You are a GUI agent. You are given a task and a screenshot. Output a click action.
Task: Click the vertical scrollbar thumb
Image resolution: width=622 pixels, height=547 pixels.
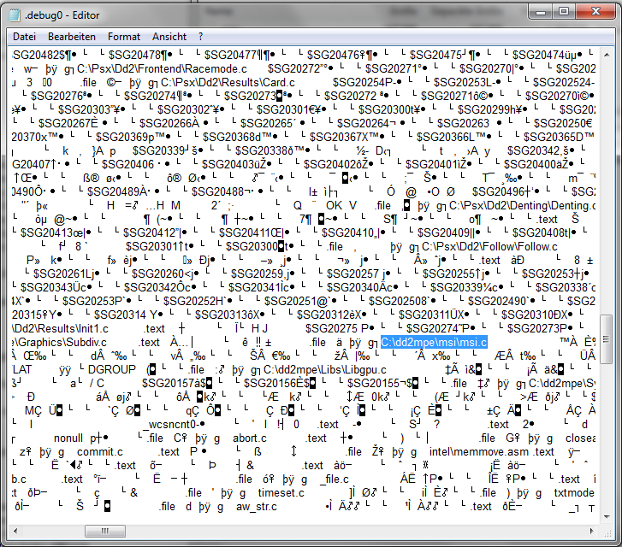pyautogui.click(x=607, y=338)
